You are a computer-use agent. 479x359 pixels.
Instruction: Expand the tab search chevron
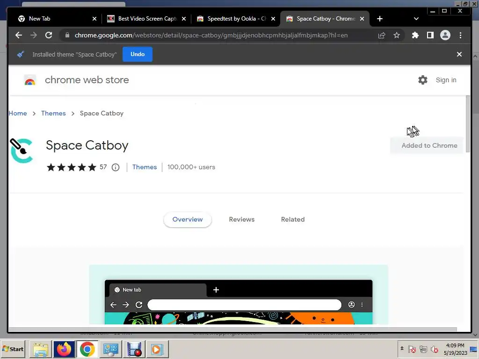tap(416, 19)
